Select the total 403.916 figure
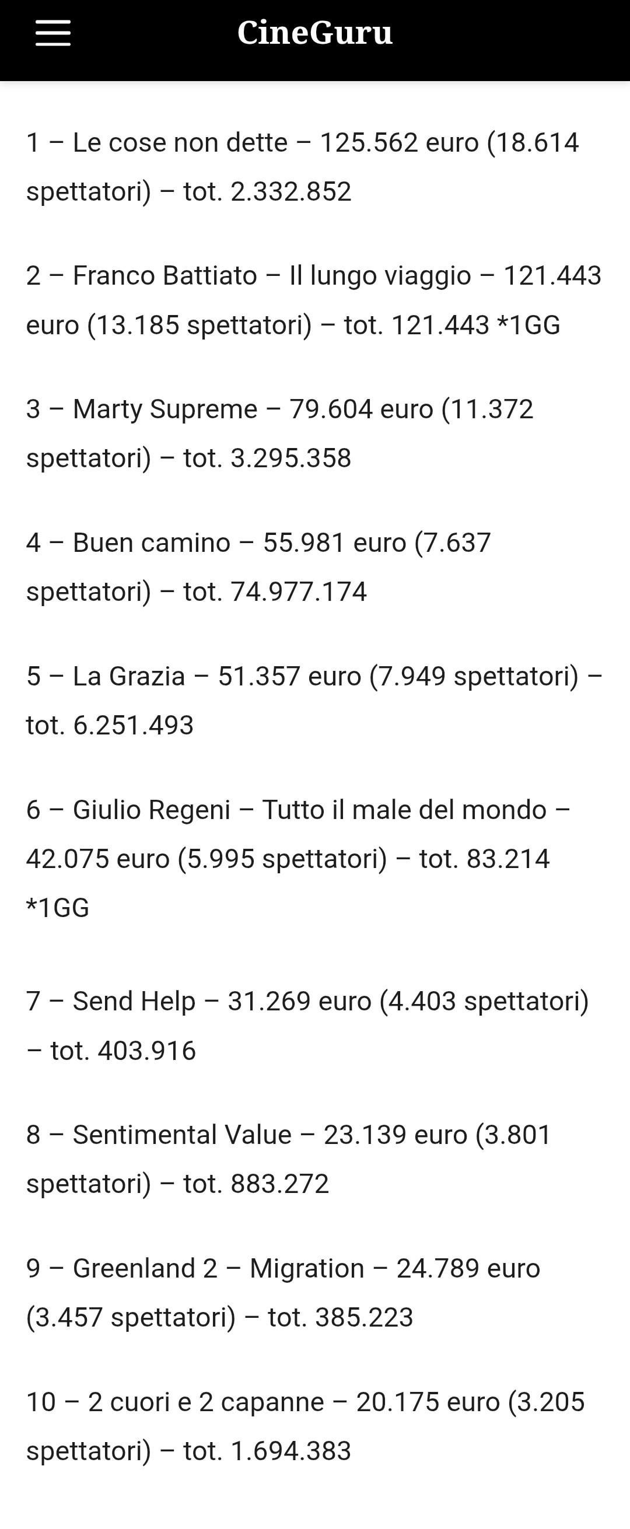 146,1051
